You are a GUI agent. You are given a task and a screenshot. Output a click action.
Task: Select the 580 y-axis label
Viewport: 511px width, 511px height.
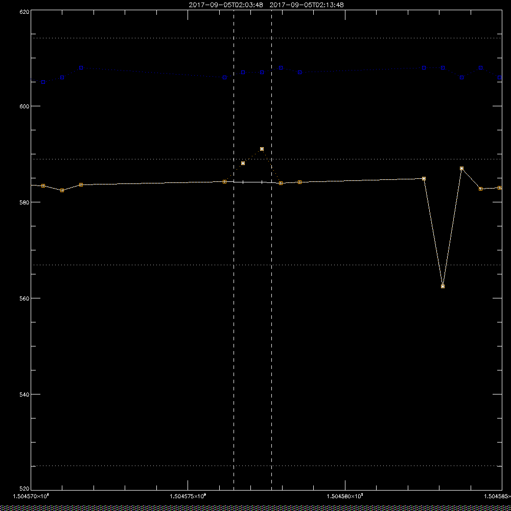click(x=25, y=202)
